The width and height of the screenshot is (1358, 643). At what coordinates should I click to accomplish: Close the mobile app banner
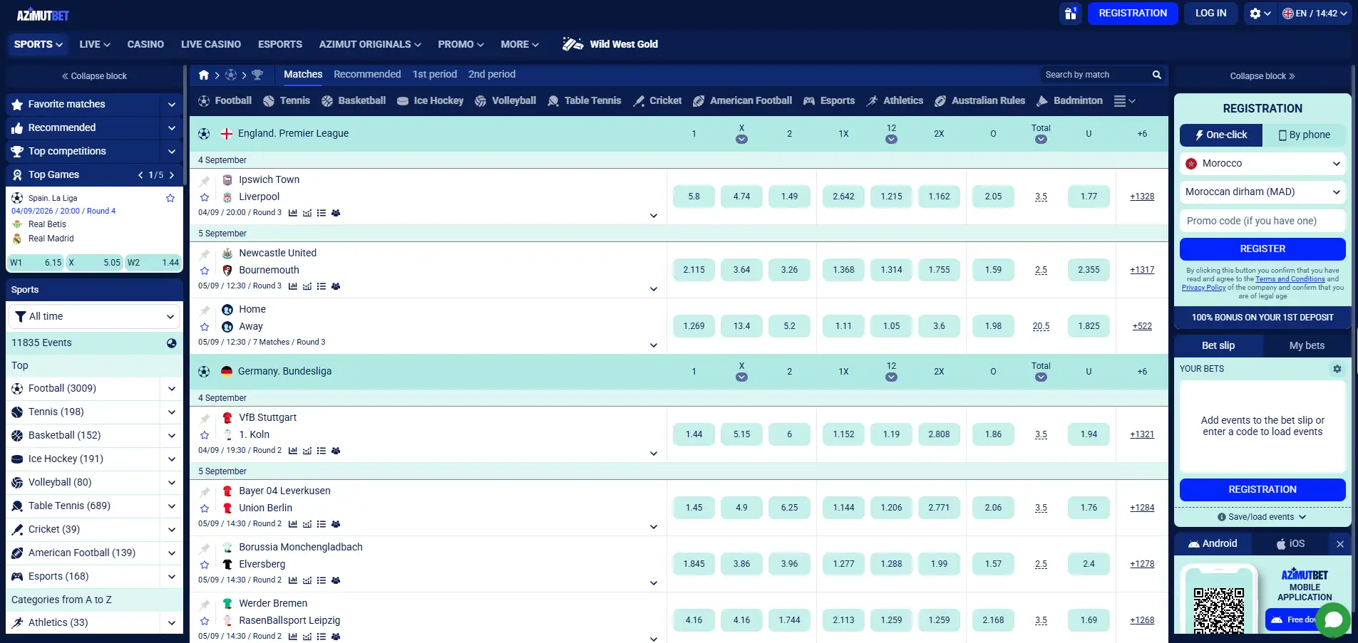[x=1340, y=544]
